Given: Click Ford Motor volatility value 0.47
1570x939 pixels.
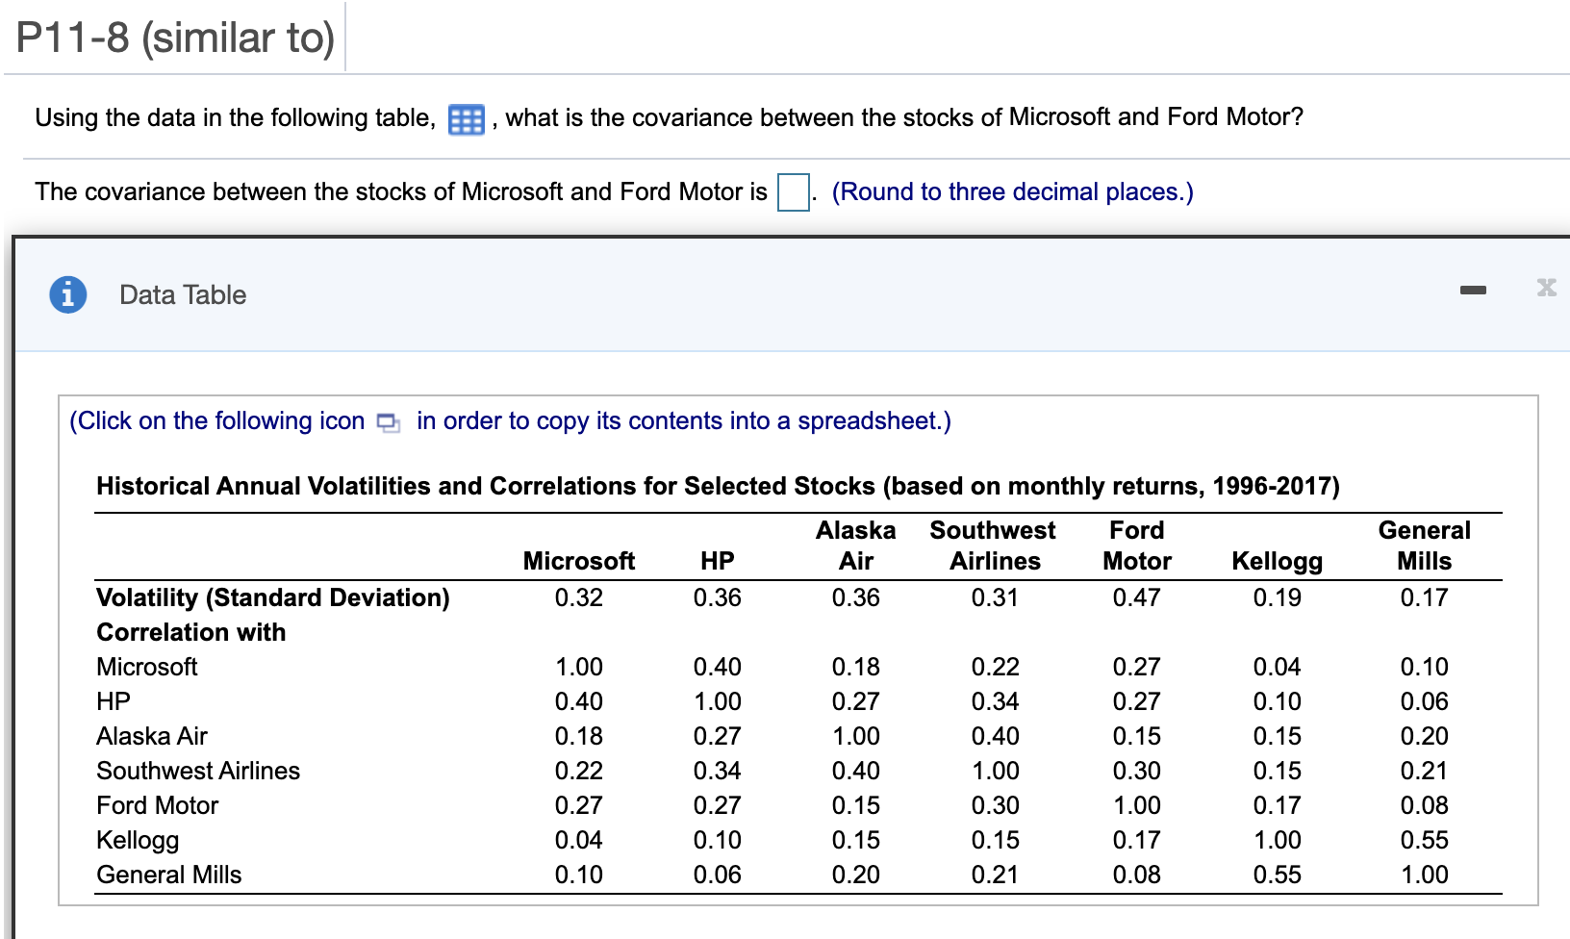Looking at the screenshot, I should pos(1137,597).
